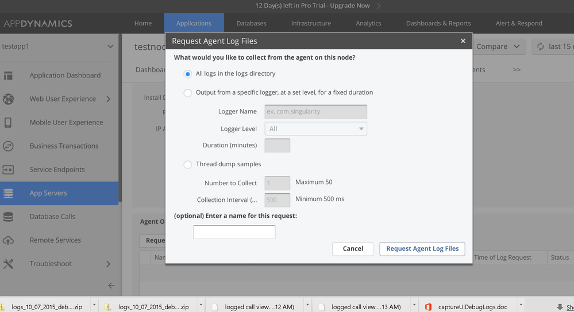574x312 pixels.
Task: Close the Request Agent Log Files dialog
Action: (x=463, y=41)
